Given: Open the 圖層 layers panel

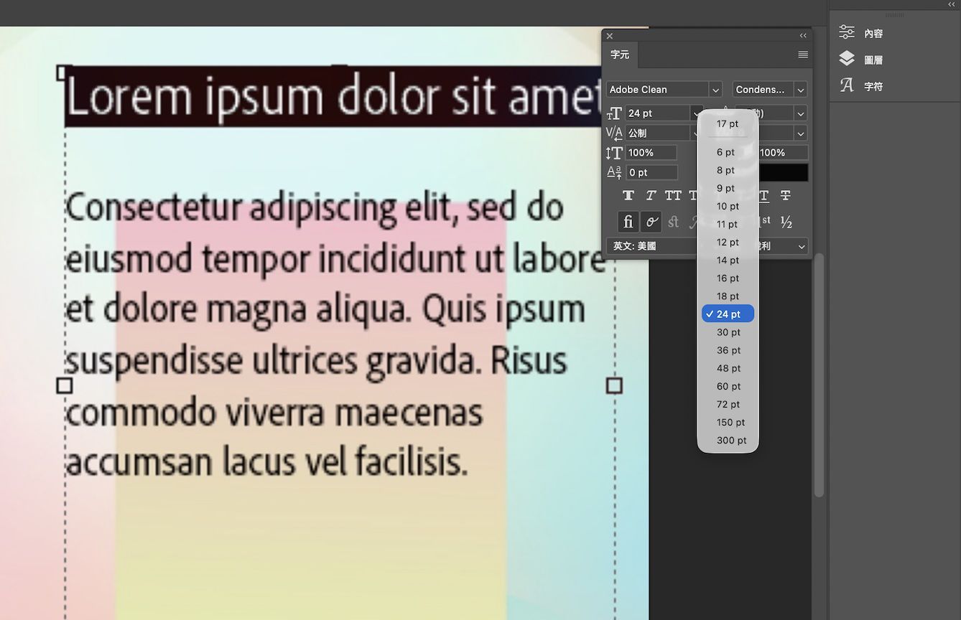Looking at the screenshot, I should coord(862,60).
